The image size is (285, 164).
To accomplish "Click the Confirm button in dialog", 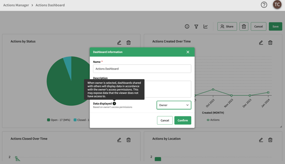I will coord(183,120).
